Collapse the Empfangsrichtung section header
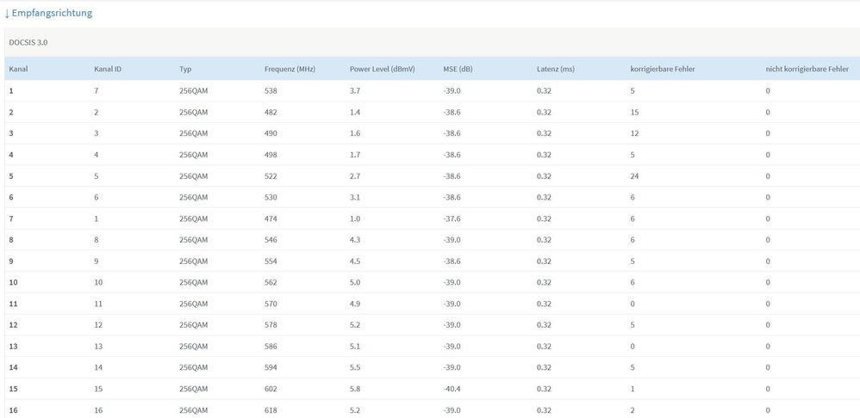Screen dimensions: 860x418 coord(48,13)
